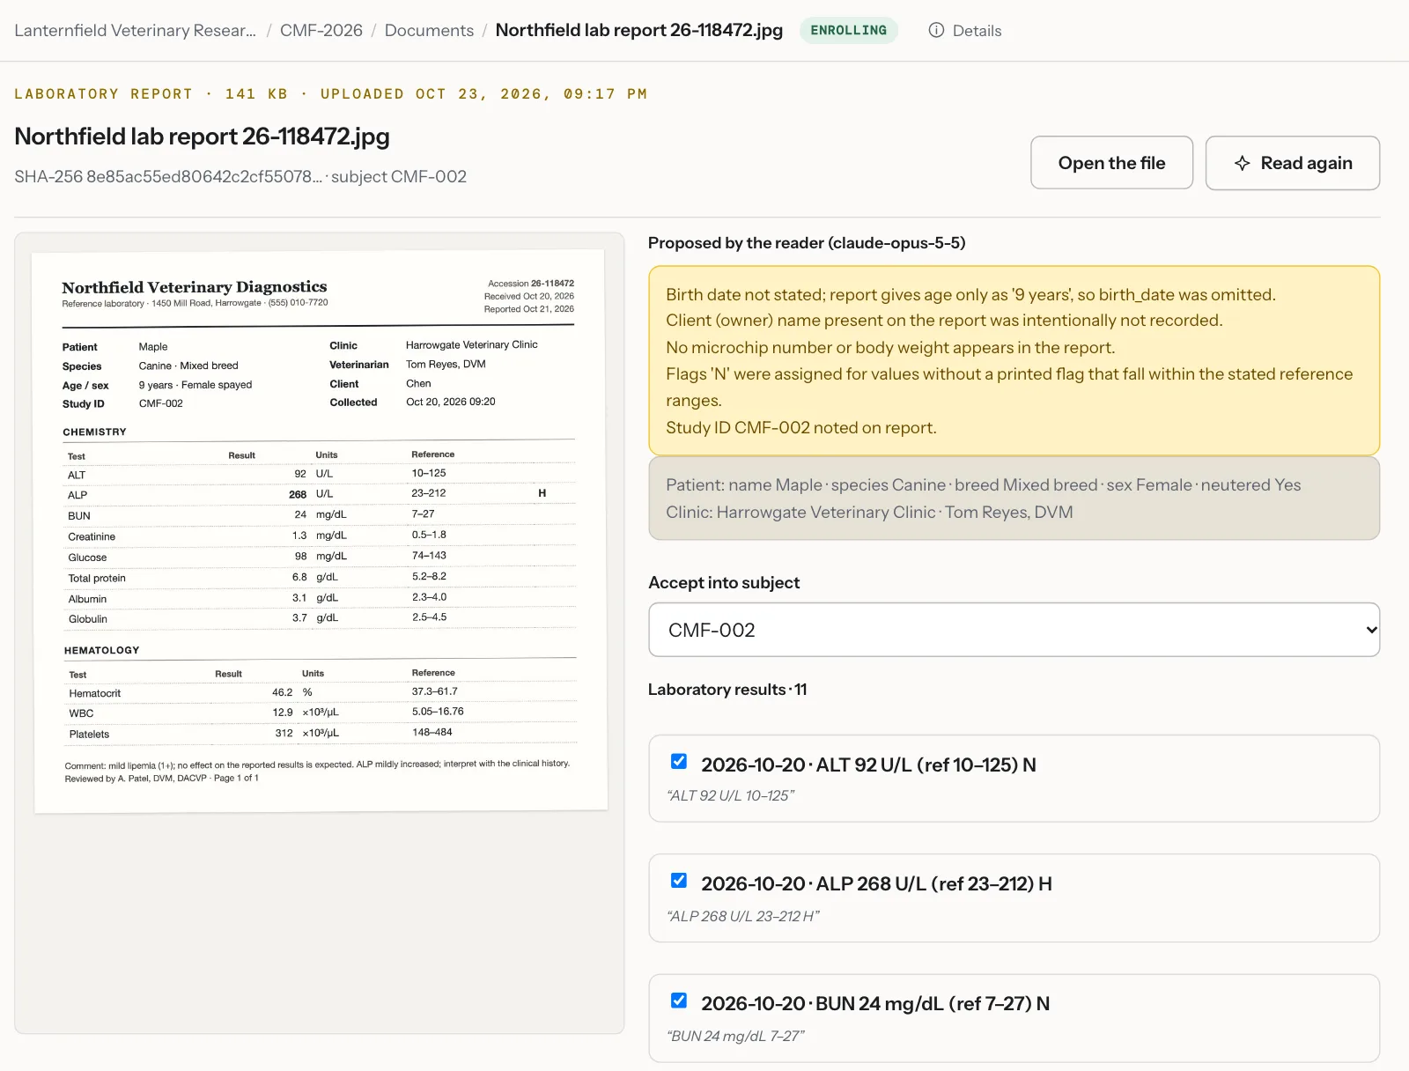Click the quoted source "ALP 268 U/L 23–212 H"
The image size is (1409, 1071).
tap(743, 916)
